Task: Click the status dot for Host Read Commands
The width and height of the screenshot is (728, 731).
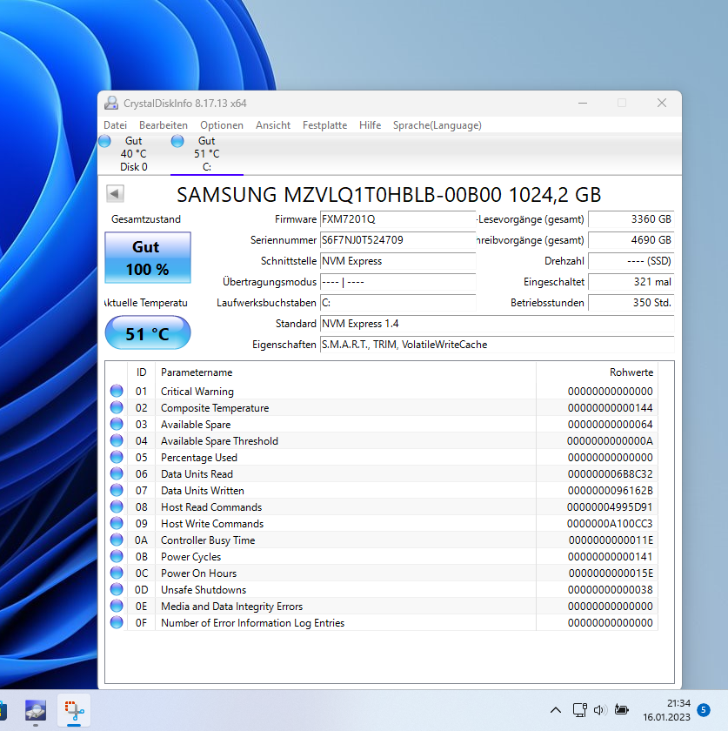Action: (x=117, y=506)
